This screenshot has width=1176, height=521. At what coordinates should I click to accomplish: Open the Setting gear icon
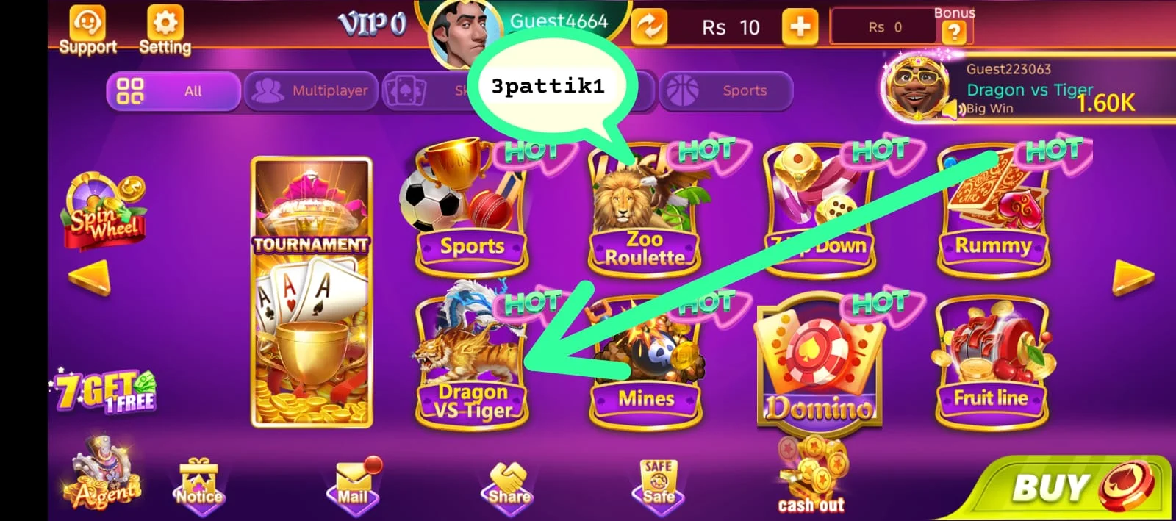point(165,29)
